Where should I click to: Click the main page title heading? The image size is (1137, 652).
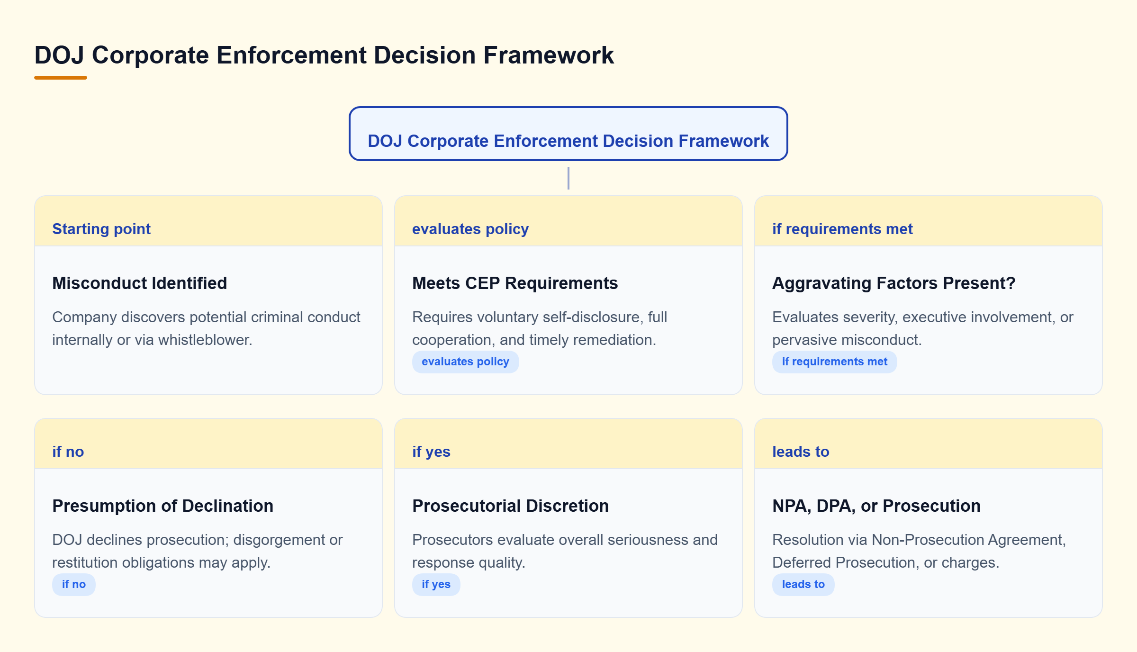[x=324, y=55]
